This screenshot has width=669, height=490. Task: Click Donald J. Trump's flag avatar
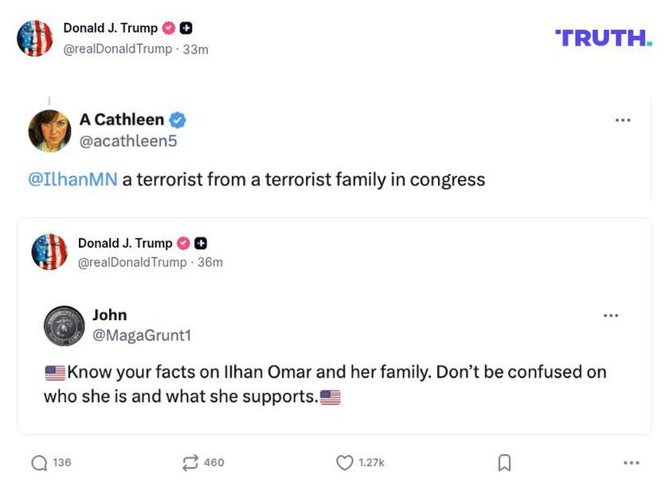point(35,37)
